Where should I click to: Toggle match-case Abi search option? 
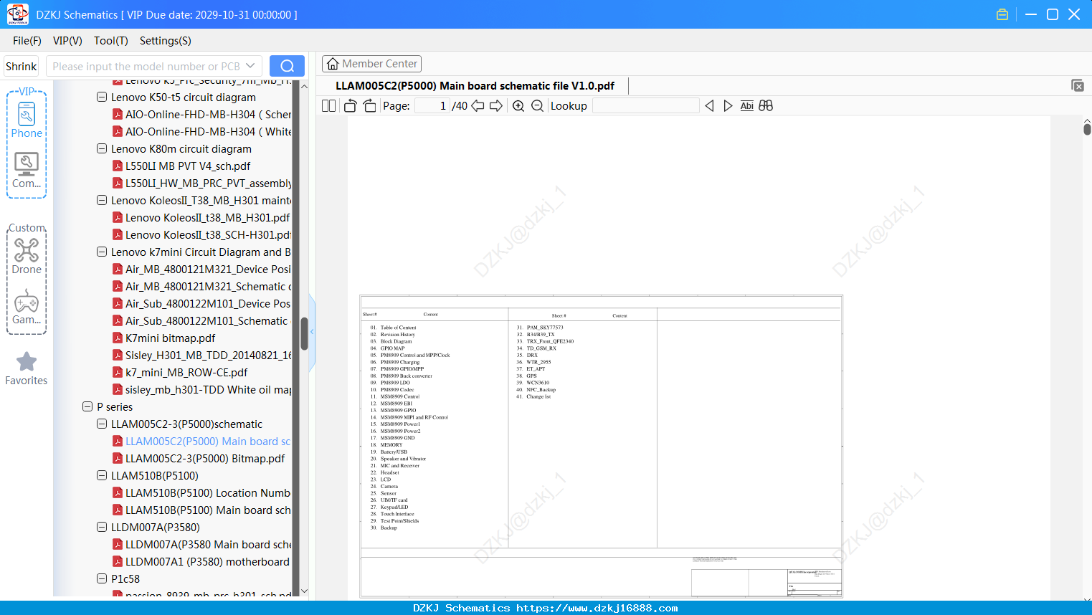[x=747, y=106]
